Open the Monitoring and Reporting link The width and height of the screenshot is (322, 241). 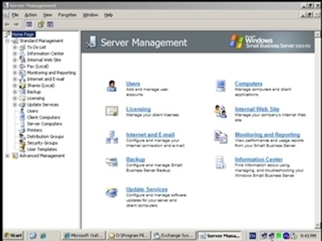click(x=268, y=135)
